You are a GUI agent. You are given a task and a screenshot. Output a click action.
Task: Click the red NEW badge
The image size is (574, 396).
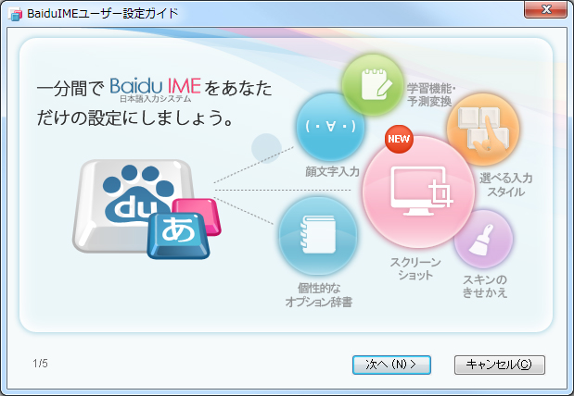[399, 139]
